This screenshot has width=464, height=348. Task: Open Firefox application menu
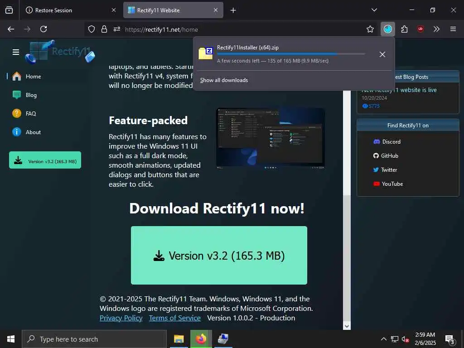(x=453, y=29)
